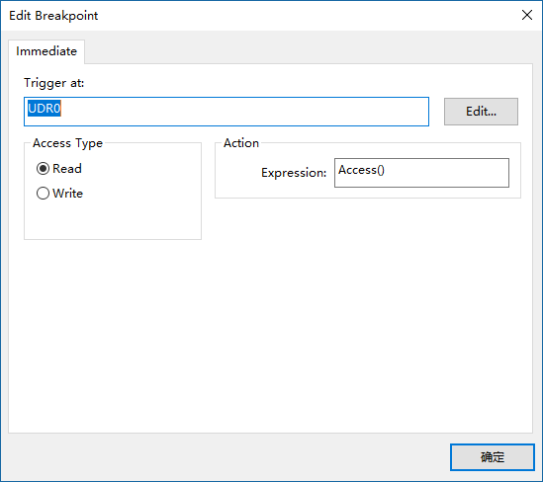
Task: Close the Edit Breakpoint dialog
Action: click(x=527, y=15)
